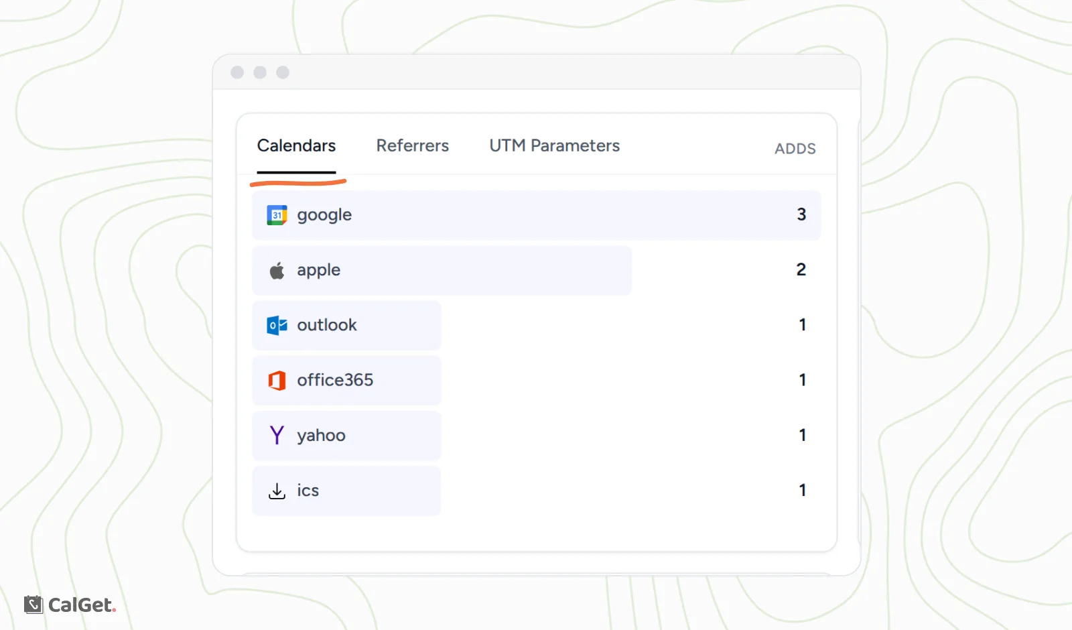Click the Office 365 icon
The width and height of the screenshot is (1072, 630).
(277, 381)
